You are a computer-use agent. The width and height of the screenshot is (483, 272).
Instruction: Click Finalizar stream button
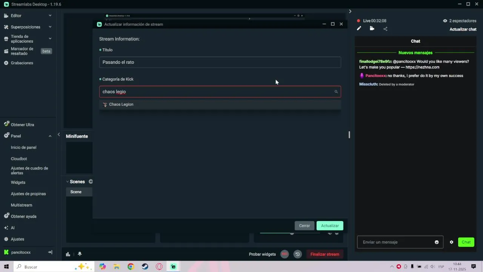coord(325,254)
